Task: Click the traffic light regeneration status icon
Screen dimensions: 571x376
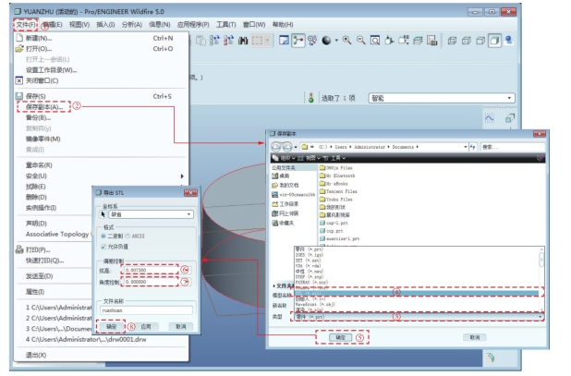Action: (x=311, y=98)
